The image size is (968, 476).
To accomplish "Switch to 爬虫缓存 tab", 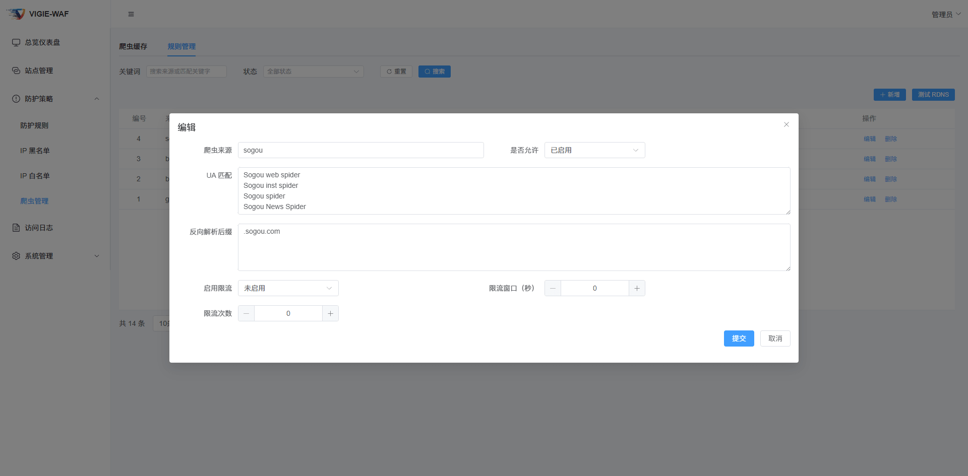I will click(x=133, y=46).
